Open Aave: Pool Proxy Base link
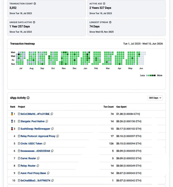This screenshot has height=187, width=173. coord(33,173)
